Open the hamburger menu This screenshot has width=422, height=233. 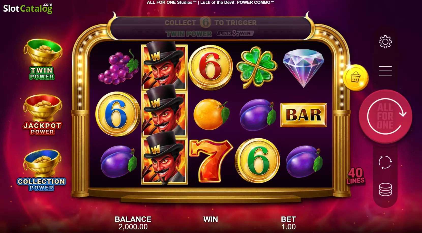tap(385, 71)
